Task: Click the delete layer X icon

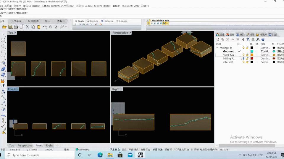Action: [x=228, y=39]
